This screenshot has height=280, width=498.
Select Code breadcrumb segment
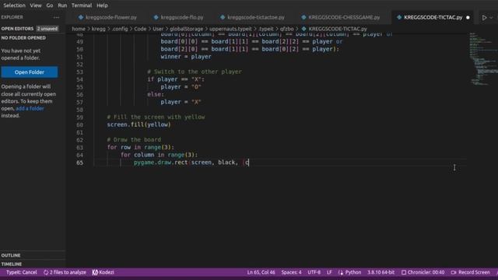(x=140, y=29)
